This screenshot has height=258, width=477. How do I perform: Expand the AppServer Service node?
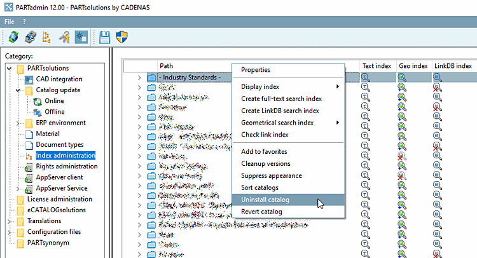[x=18, y=188]
